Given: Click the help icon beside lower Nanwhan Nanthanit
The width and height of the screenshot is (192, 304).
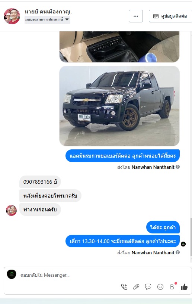Looking at the screenshot, I should point(178,252).
